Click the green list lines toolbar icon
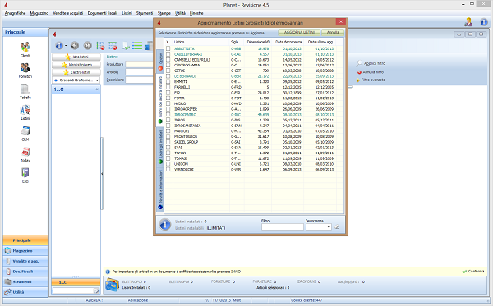 click(137, 46)
